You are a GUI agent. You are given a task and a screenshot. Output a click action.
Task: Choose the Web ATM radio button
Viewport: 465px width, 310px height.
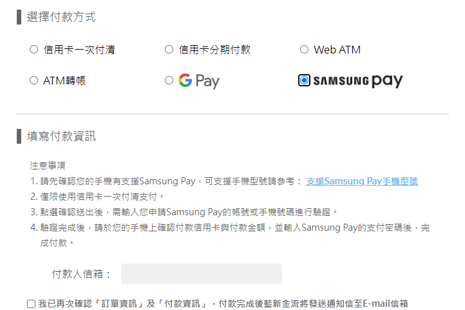click(x=304, y=49)
